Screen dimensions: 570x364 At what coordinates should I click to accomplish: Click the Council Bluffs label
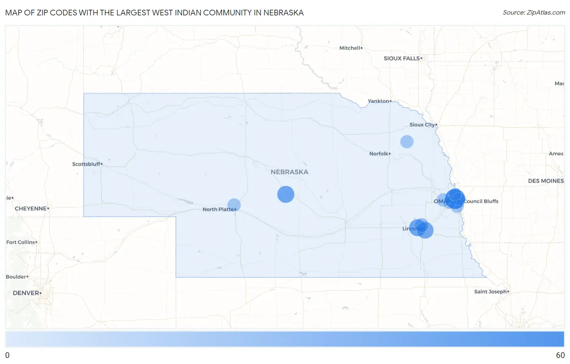[481, 201]
